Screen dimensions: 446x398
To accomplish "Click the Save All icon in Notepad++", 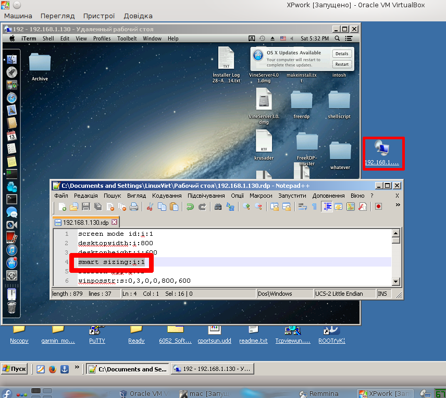I will tap(98, 207).
